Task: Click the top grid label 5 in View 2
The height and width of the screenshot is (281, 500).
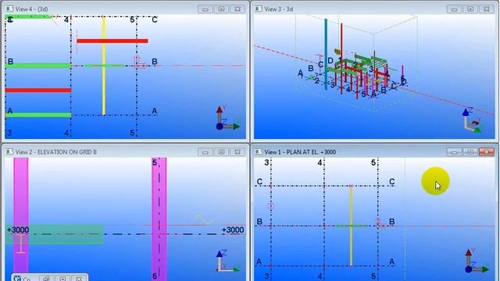Action: (x=155, y=163)
